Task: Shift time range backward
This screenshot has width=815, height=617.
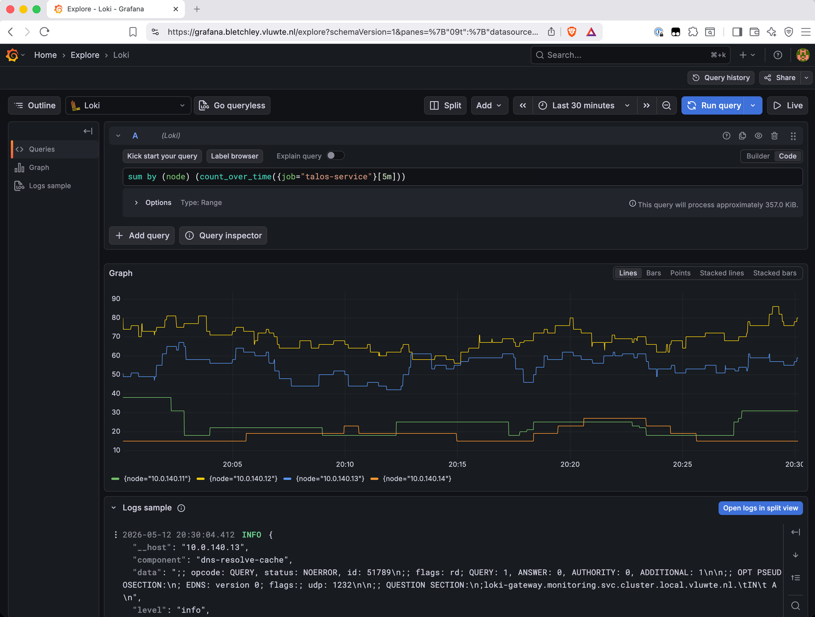Action: tap(523, 105)
